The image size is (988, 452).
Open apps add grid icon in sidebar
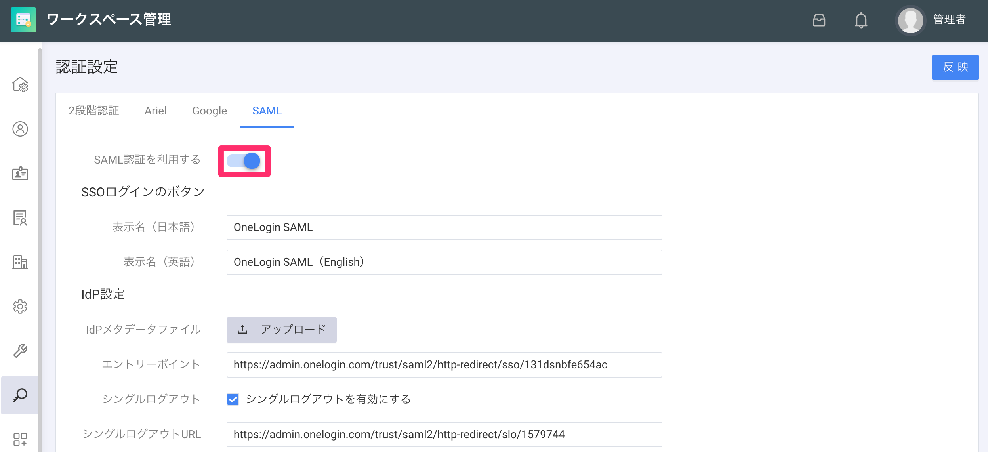pyautogui.click(x=20, y=439)
